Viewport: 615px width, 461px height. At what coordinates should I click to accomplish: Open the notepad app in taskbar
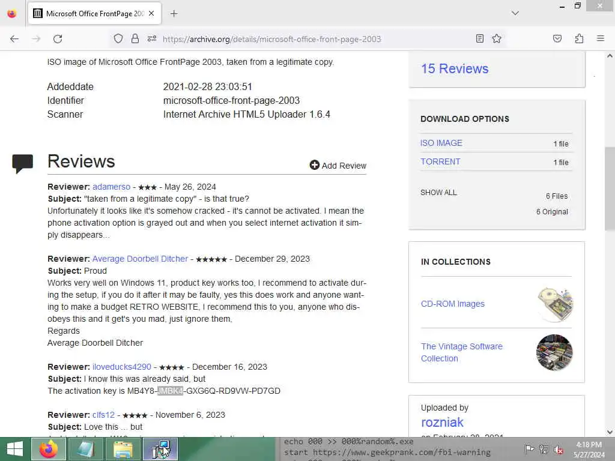pyautogui.click(x=85, y=449)
